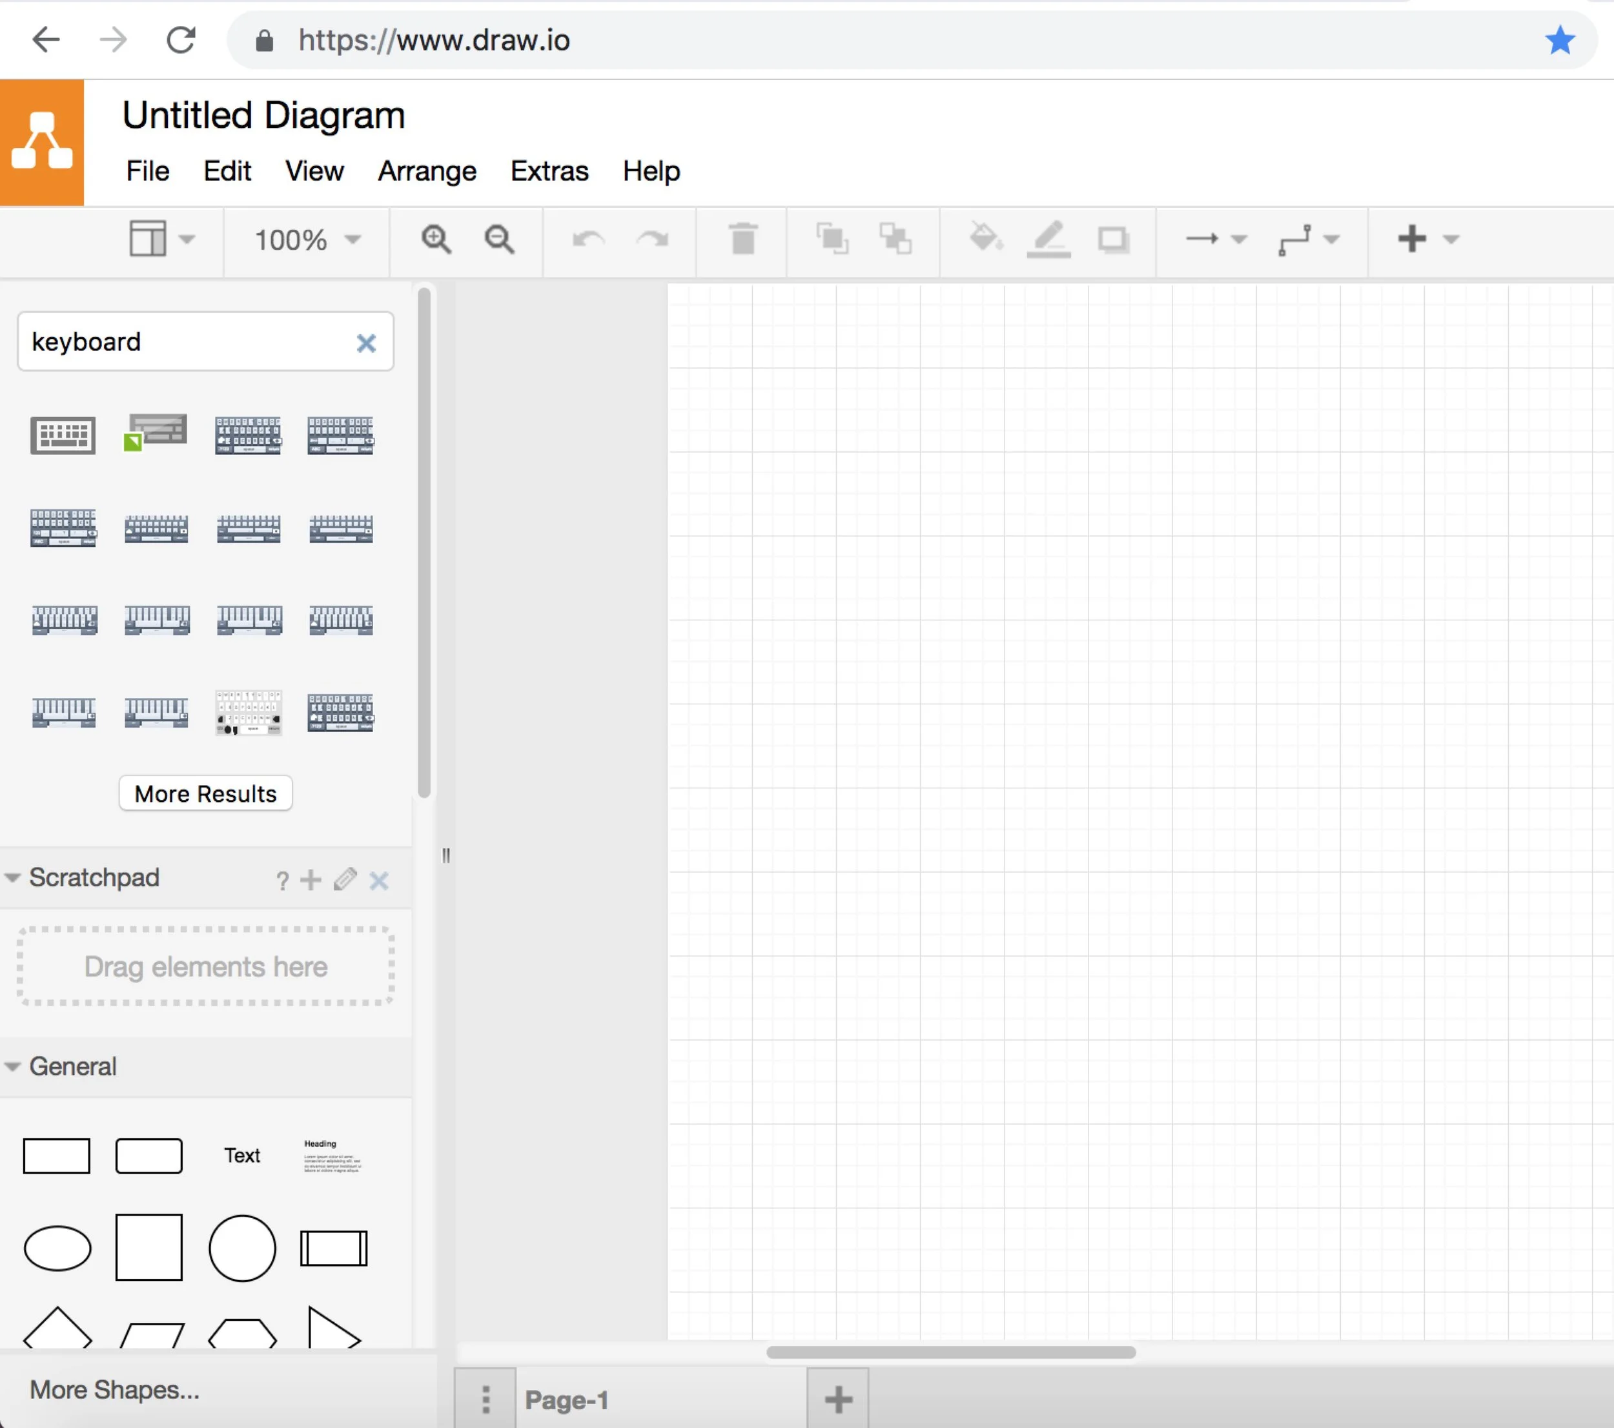Bookmark page with the star icon
This screenshot has width=1614, height=1428.
(1560, 40)
